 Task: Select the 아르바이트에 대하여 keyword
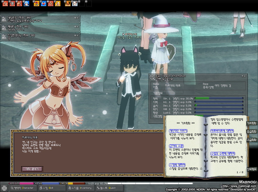pyautogui.click(x=222, y=131)
